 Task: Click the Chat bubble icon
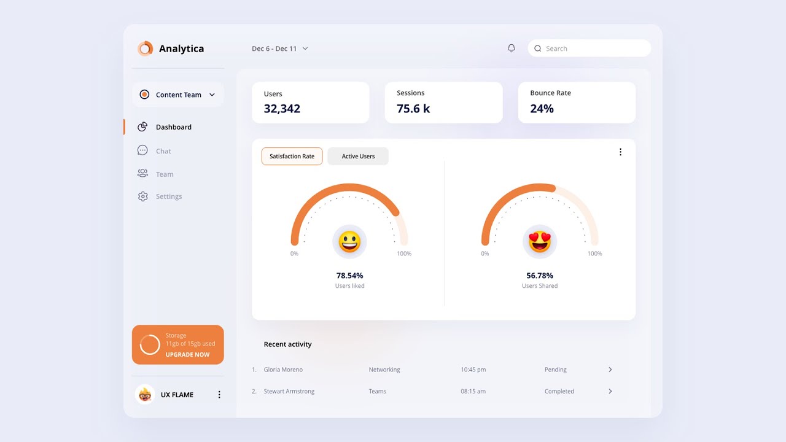[142, 150]
